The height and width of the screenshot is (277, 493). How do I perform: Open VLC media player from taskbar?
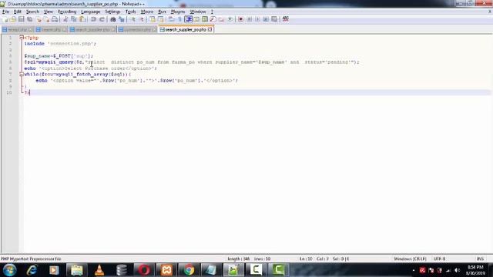tap(99, 270)
